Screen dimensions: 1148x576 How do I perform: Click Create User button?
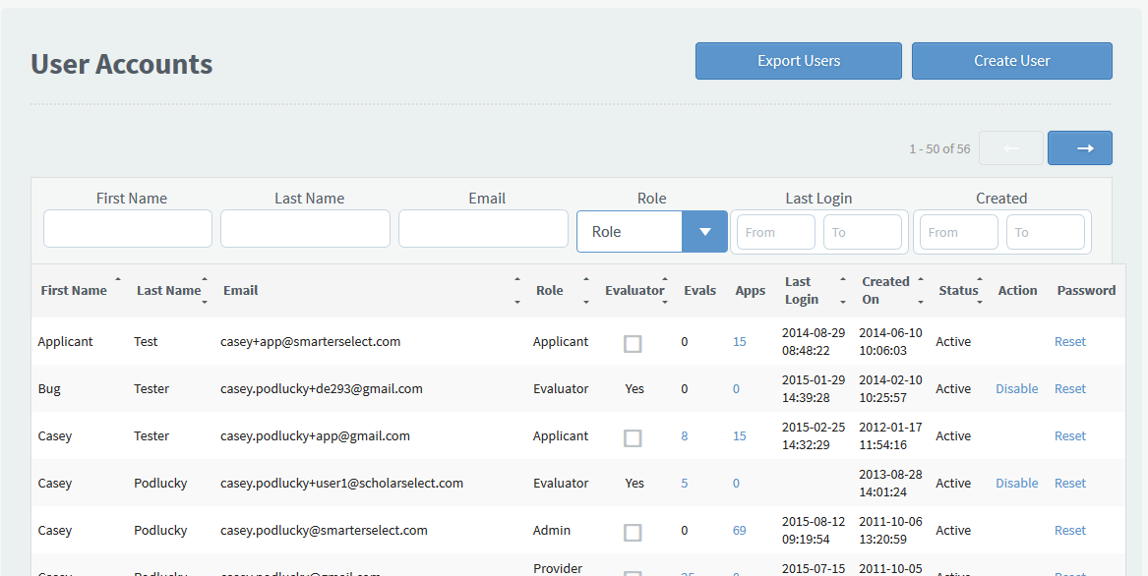click(1012, 61)
